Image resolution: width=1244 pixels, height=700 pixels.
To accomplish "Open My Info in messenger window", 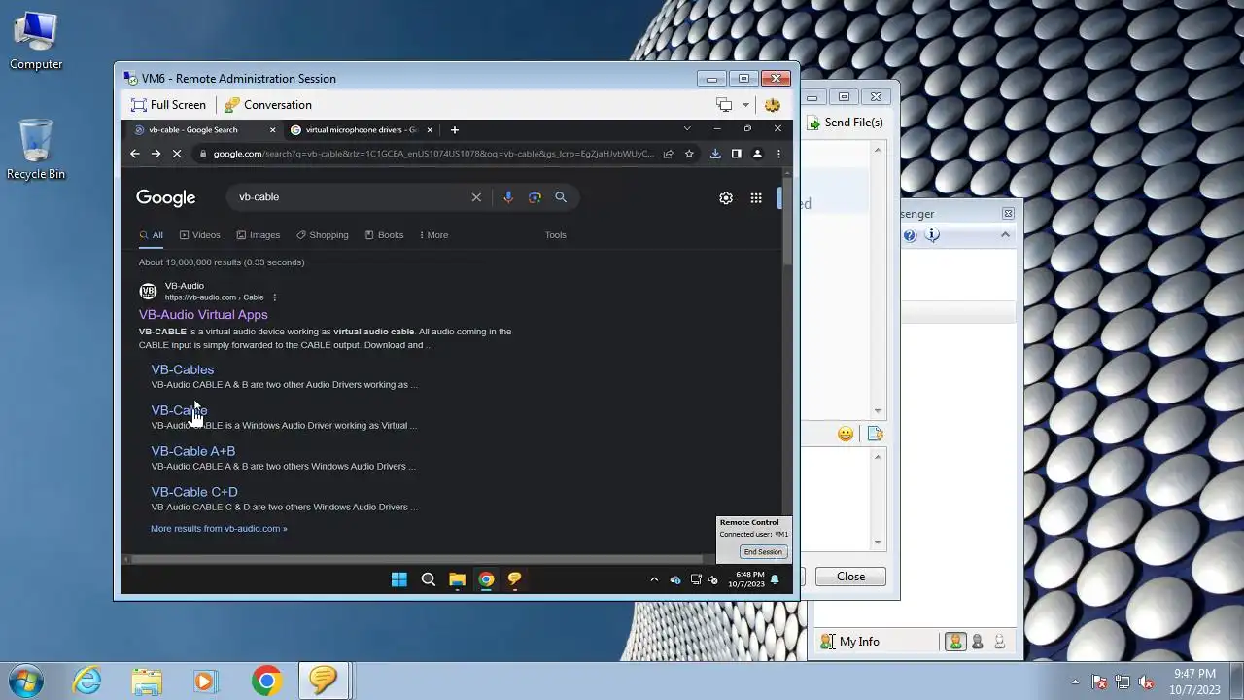I will (x=850, y=642).
